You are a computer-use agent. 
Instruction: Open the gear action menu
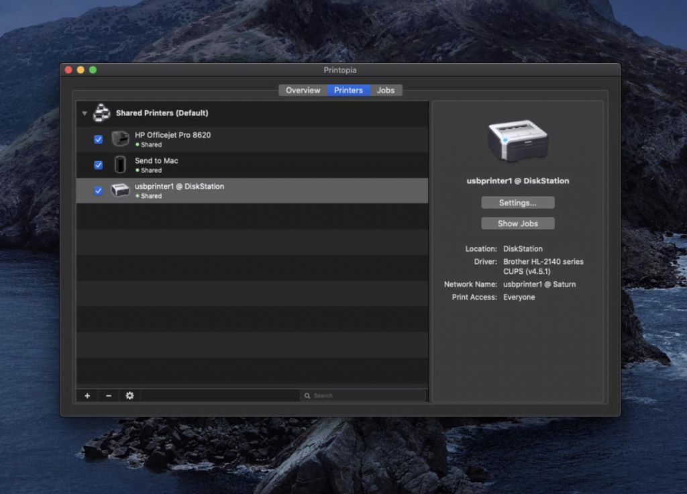coord(129,395)
